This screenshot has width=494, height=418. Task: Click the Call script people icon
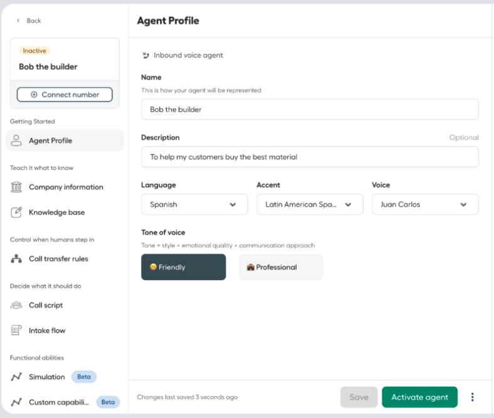[x=16, y=305]
